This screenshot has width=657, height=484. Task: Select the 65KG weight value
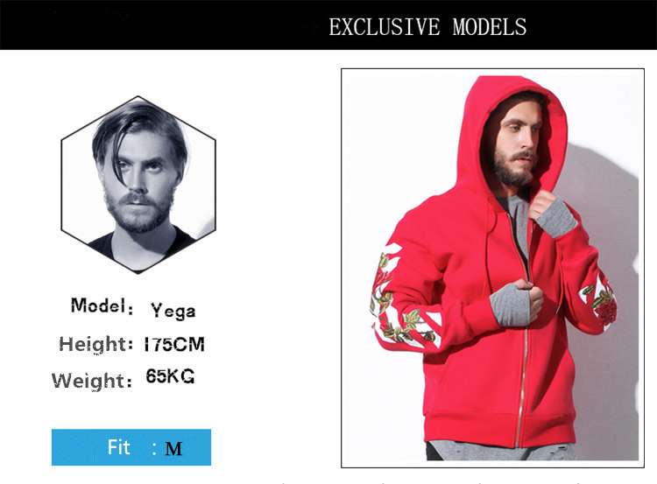170,376
